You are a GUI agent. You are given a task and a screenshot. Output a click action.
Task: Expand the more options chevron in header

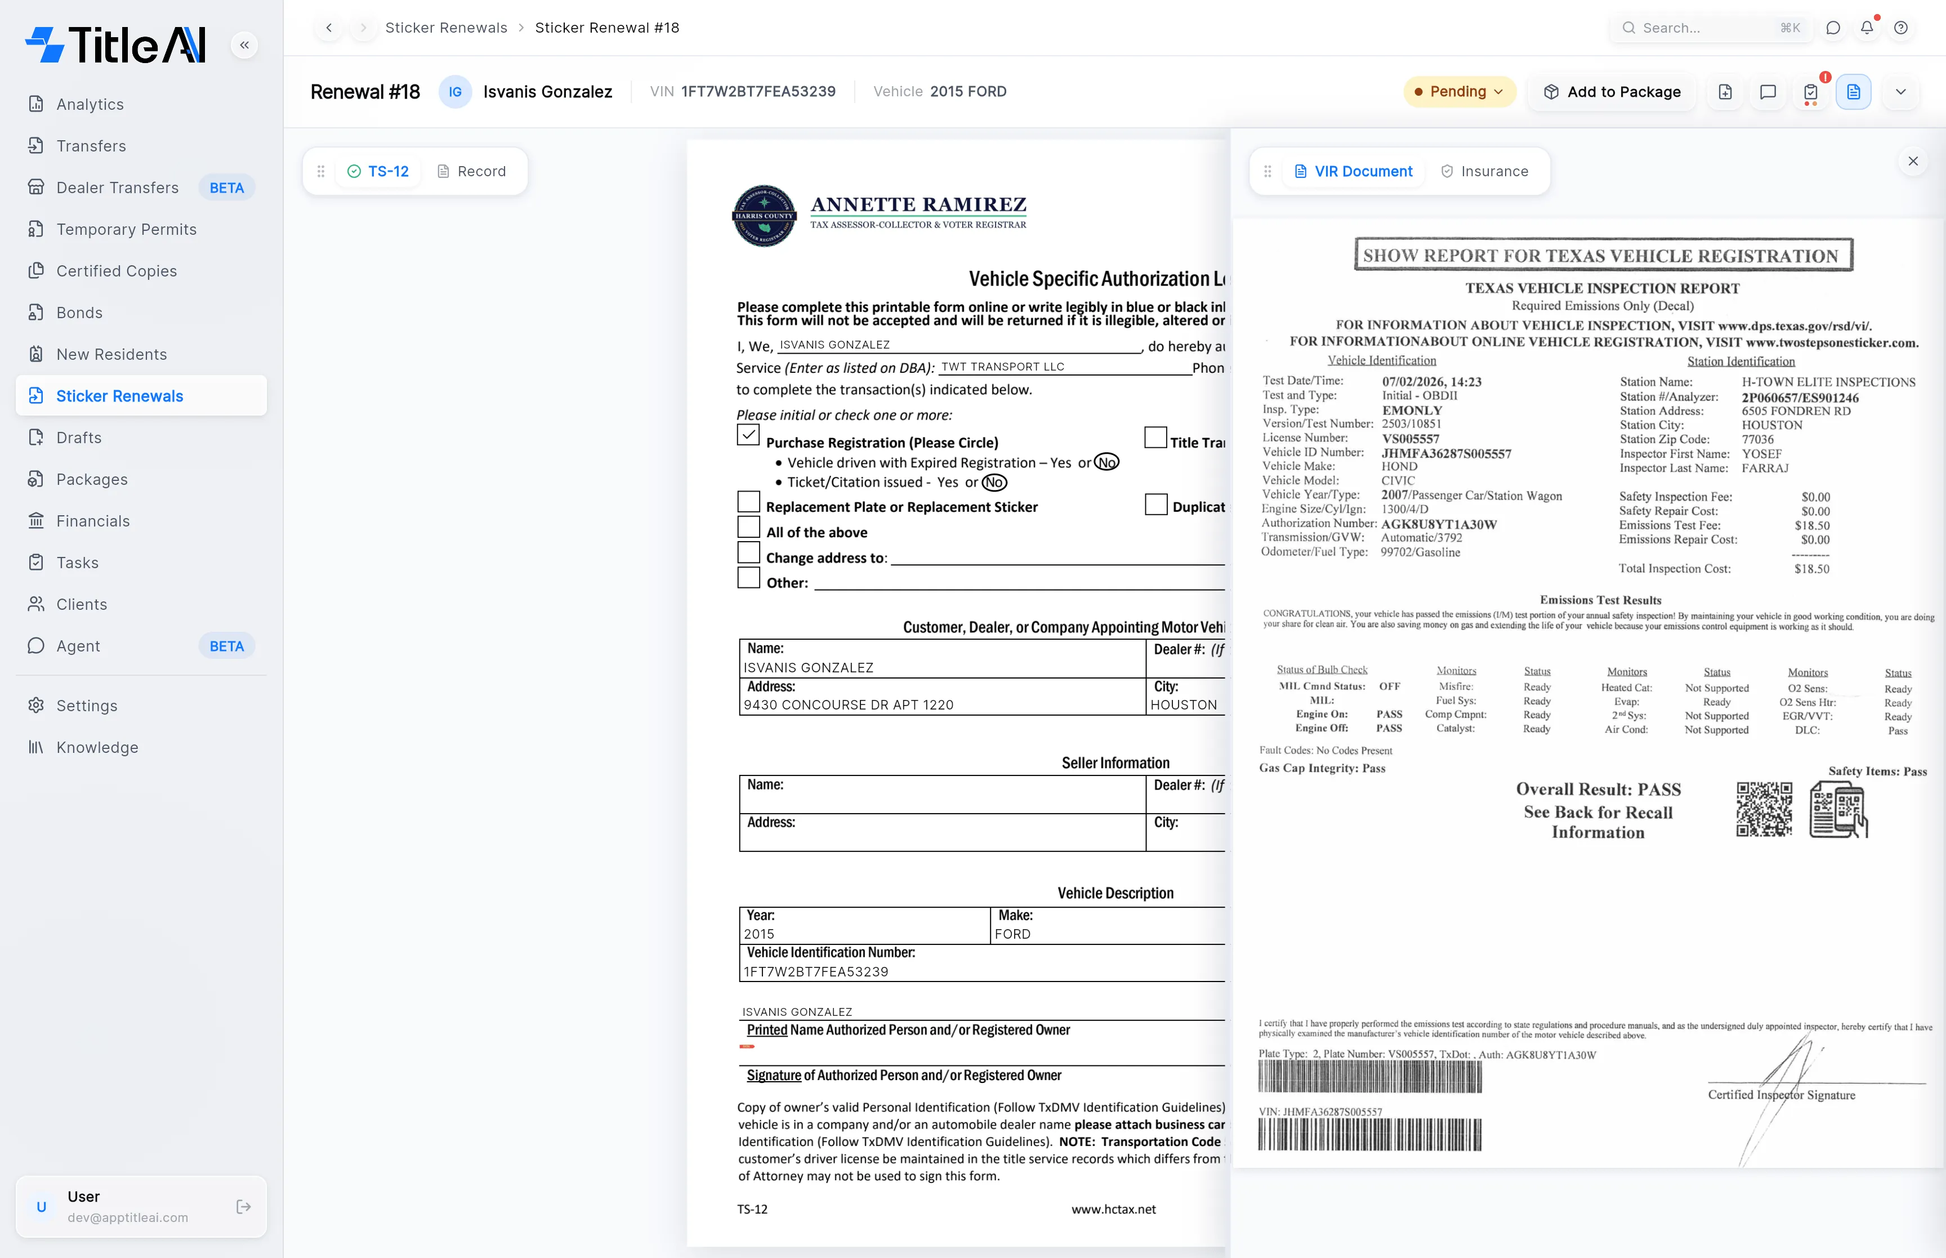pyautogui.click(x=1901, y=91)
